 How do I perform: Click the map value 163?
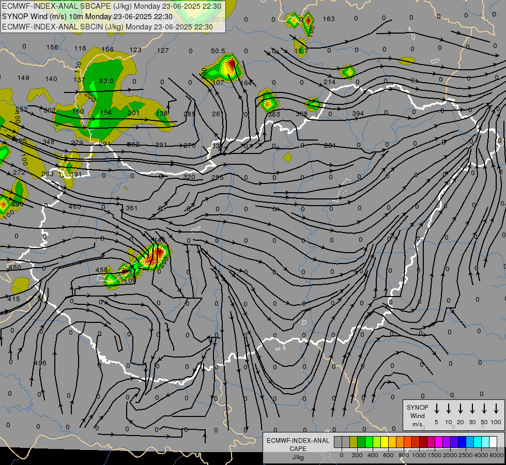(x=329, y=19)
